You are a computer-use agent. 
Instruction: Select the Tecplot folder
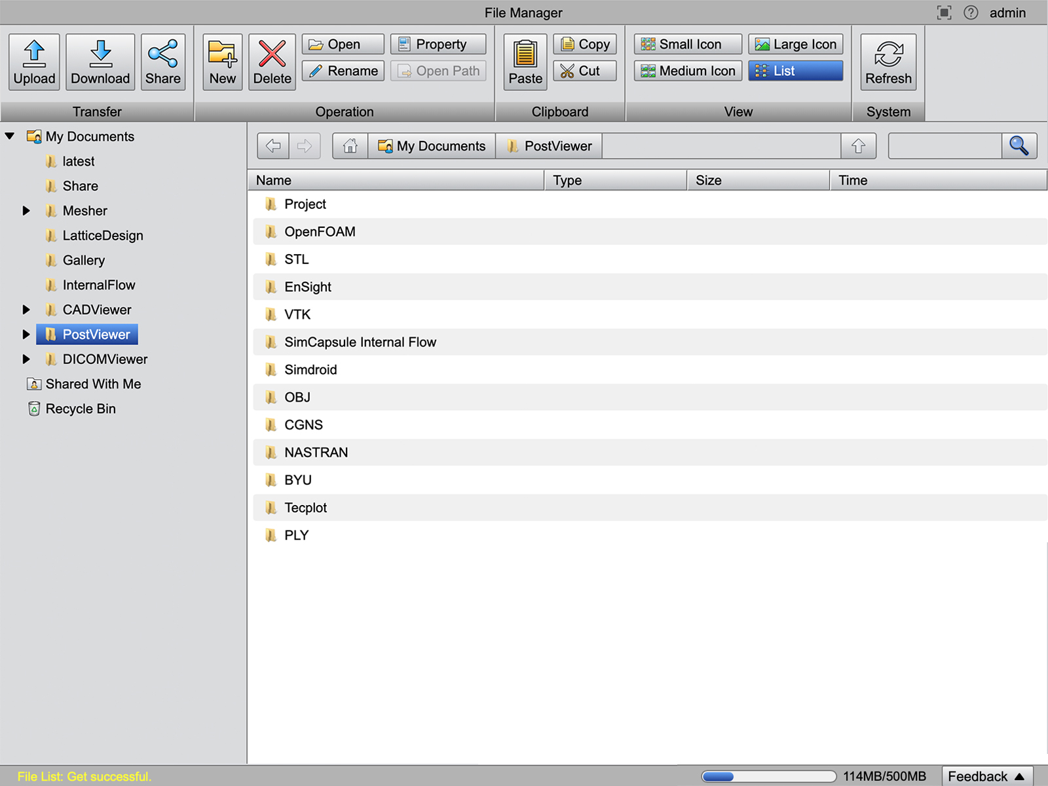[650, 508]
